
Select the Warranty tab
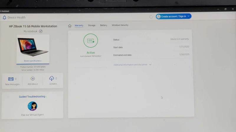click(x=79, y=26)
